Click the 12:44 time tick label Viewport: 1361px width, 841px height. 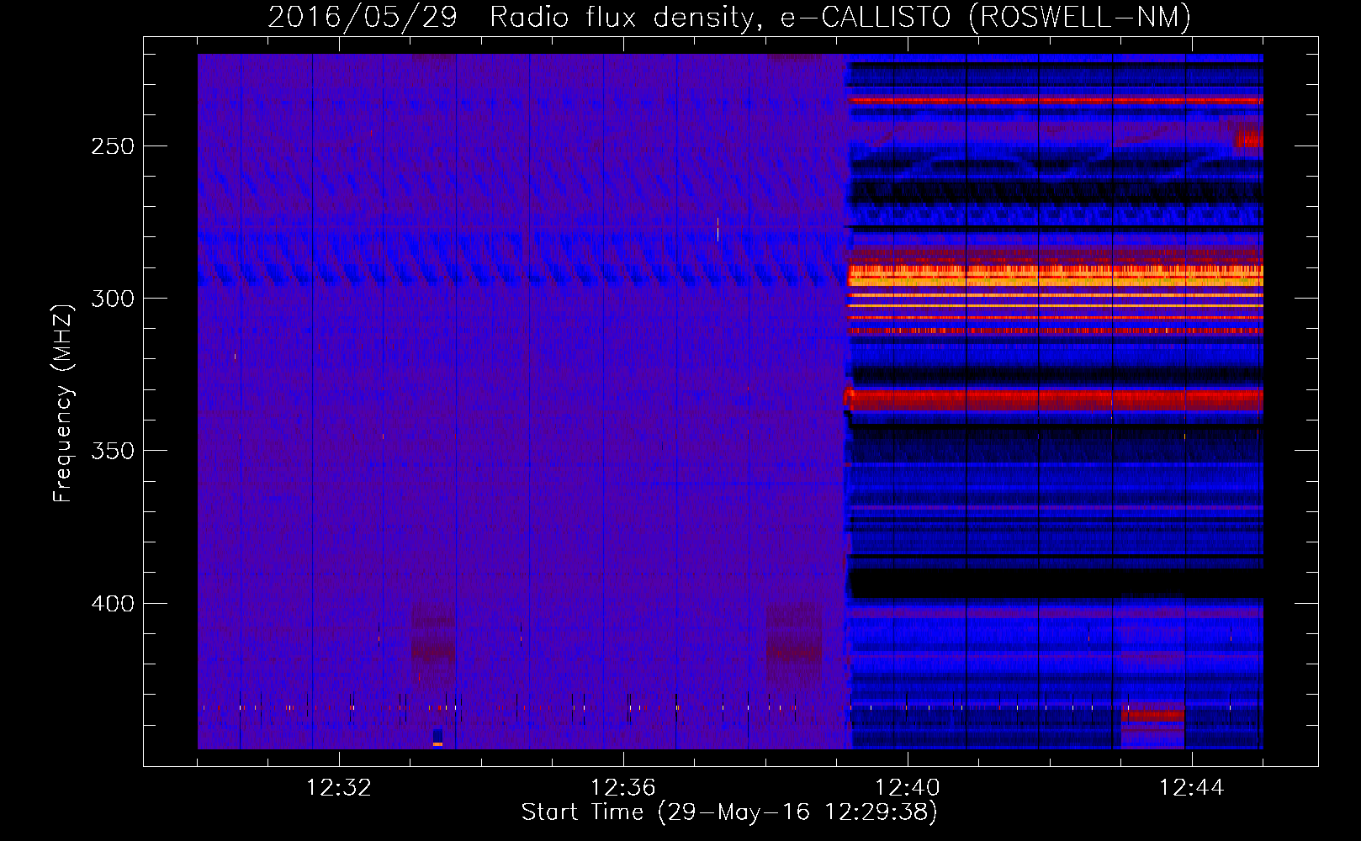(1192, 788)
